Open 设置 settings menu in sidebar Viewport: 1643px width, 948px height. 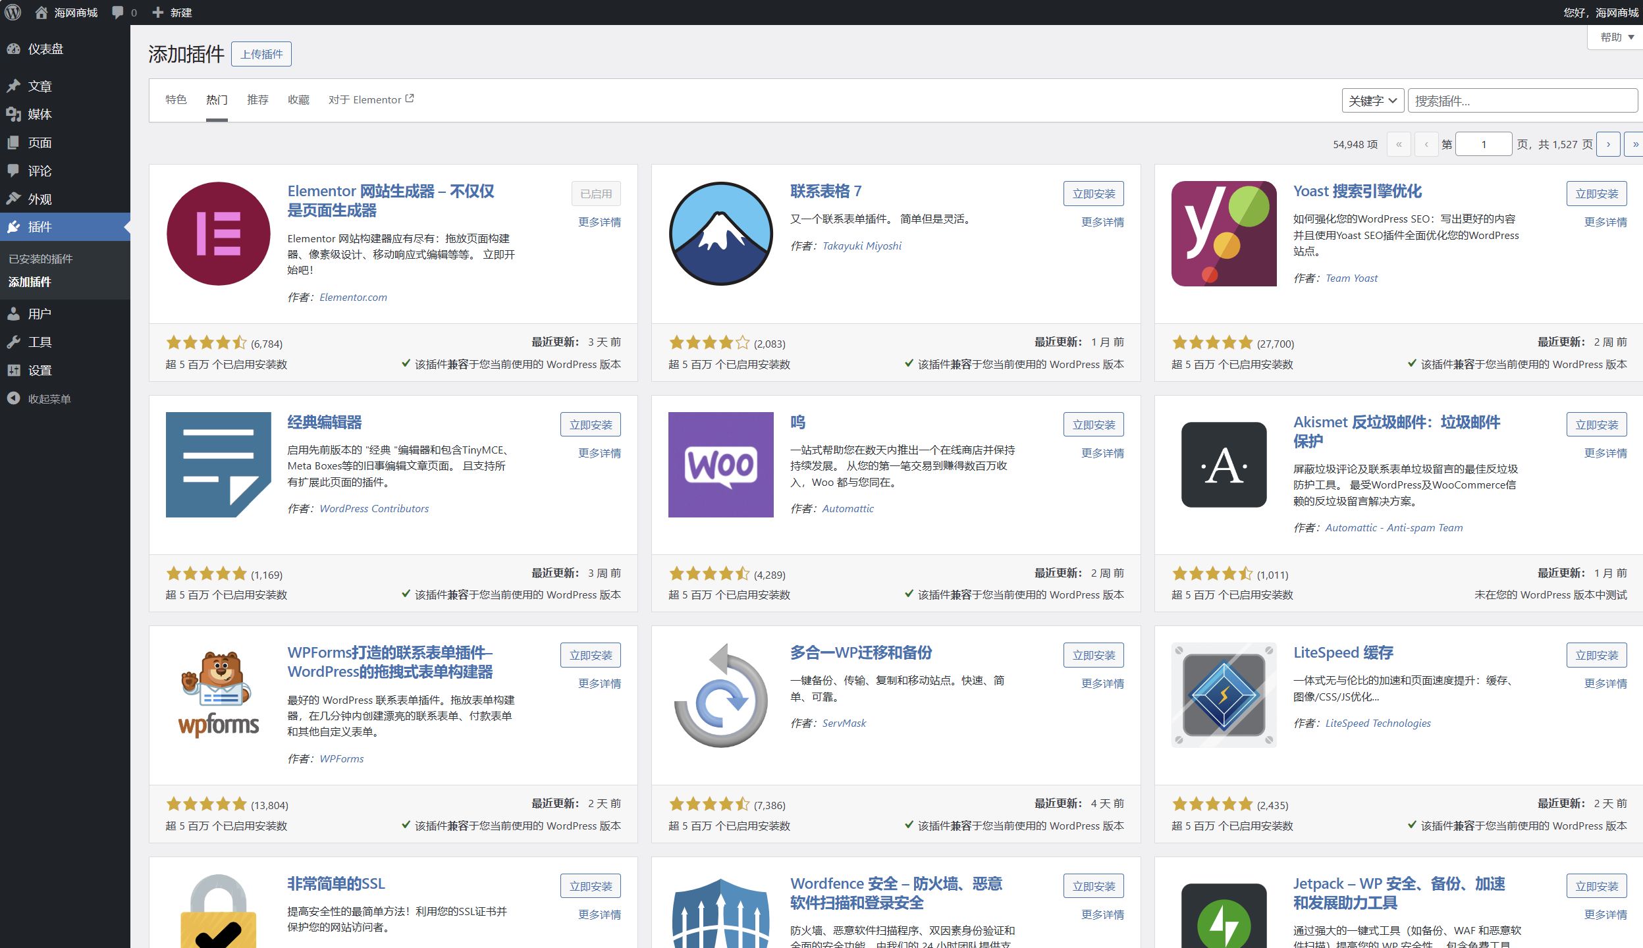coord(65,371)
